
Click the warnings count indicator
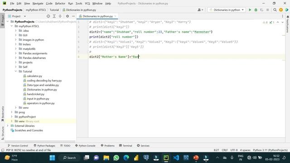click(x=265, y=22)
